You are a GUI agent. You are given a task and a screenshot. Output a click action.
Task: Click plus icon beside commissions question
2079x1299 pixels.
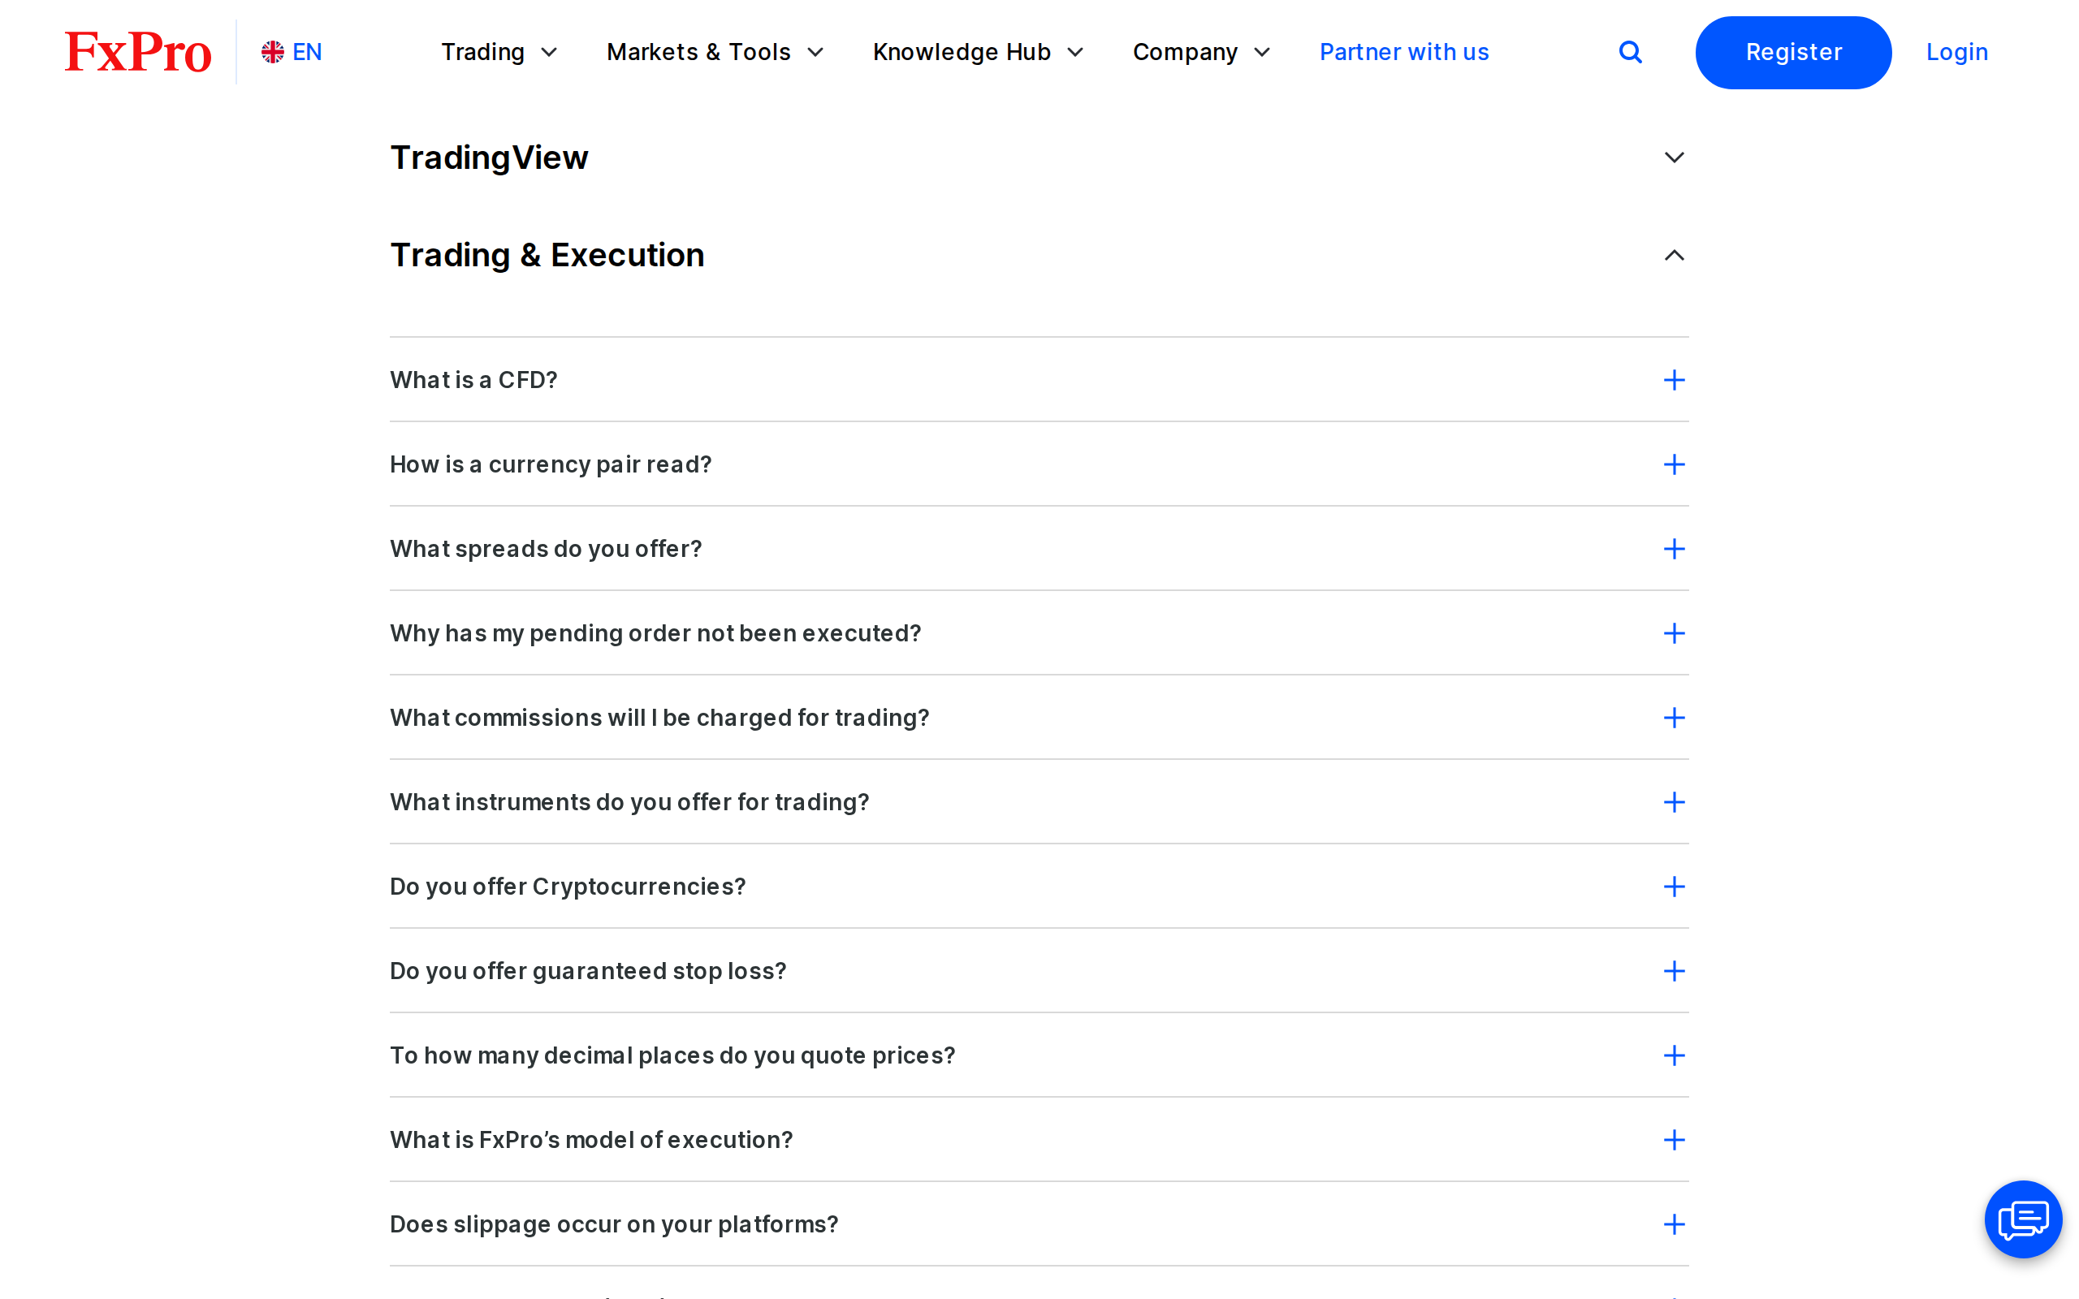pyautogui.click(x=1674, y=718)
